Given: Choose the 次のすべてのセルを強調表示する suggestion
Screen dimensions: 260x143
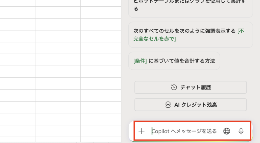Looking at the screenshot, I should [190, 35].
